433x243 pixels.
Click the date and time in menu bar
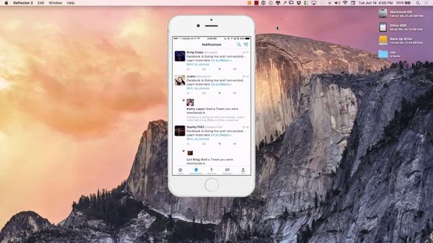(x=375, y=3)
